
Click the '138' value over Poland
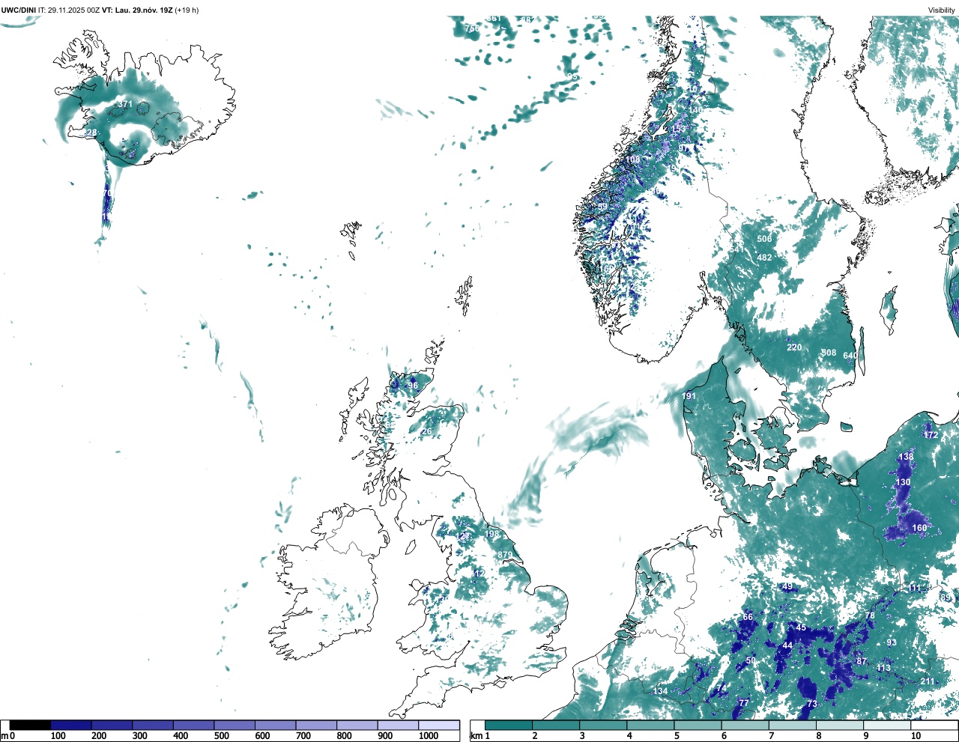(x=906, y=457)
